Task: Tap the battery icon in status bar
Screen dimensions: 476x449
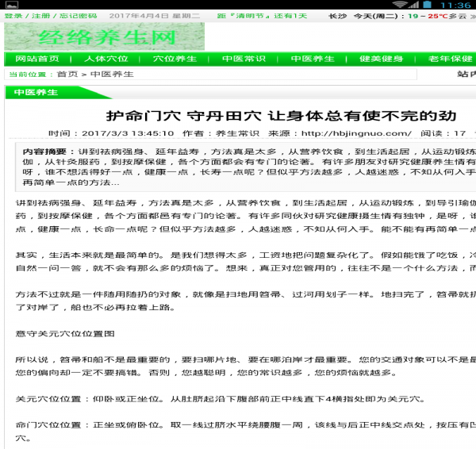Action: tap(427, 5)
